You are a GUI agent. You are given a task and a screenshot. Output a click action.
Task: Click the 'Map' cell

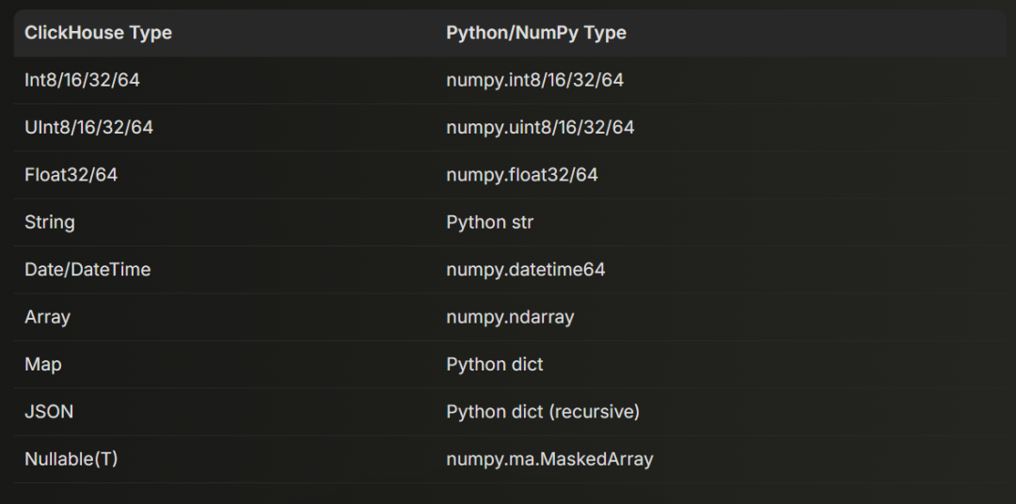pos(42,365)
